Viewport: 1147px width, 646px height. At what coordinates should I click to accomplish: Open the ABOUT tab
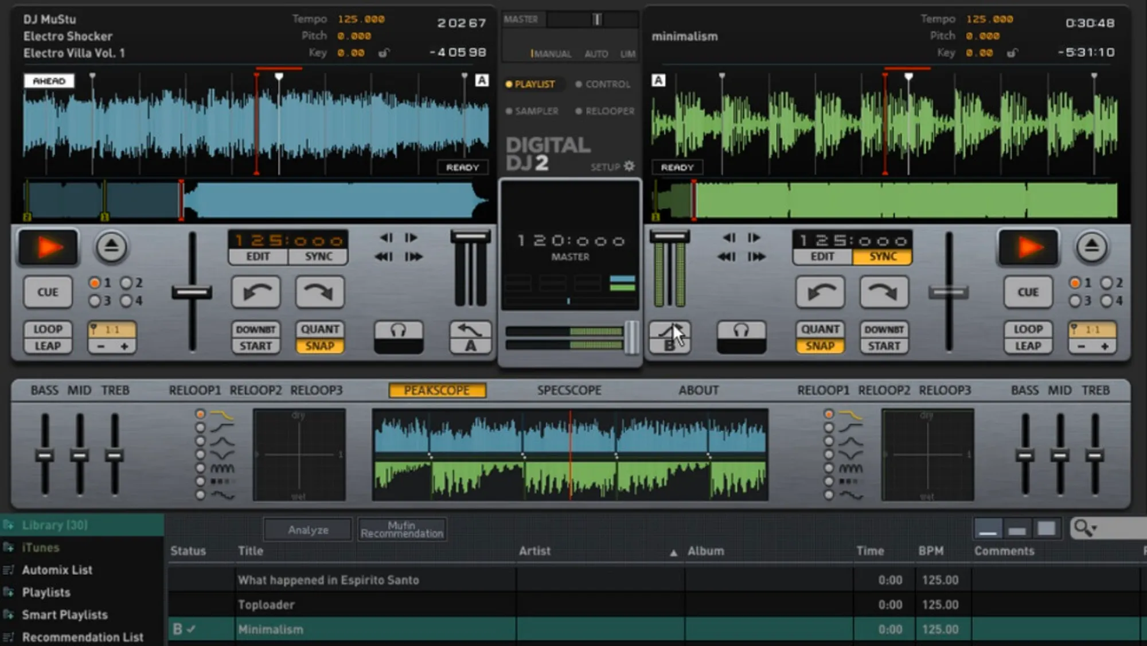pyautogui.click(x=698, y=390)
